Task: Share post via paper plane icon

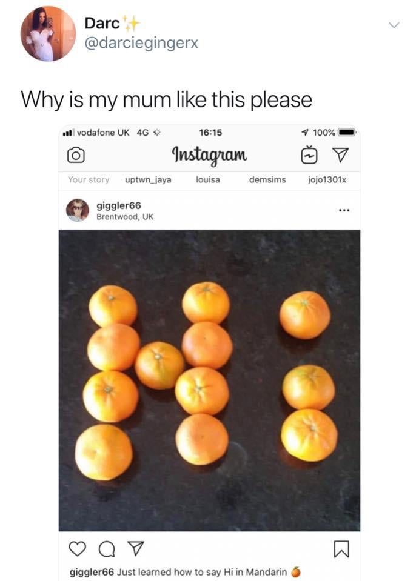Action: click(x=135, y=548)
